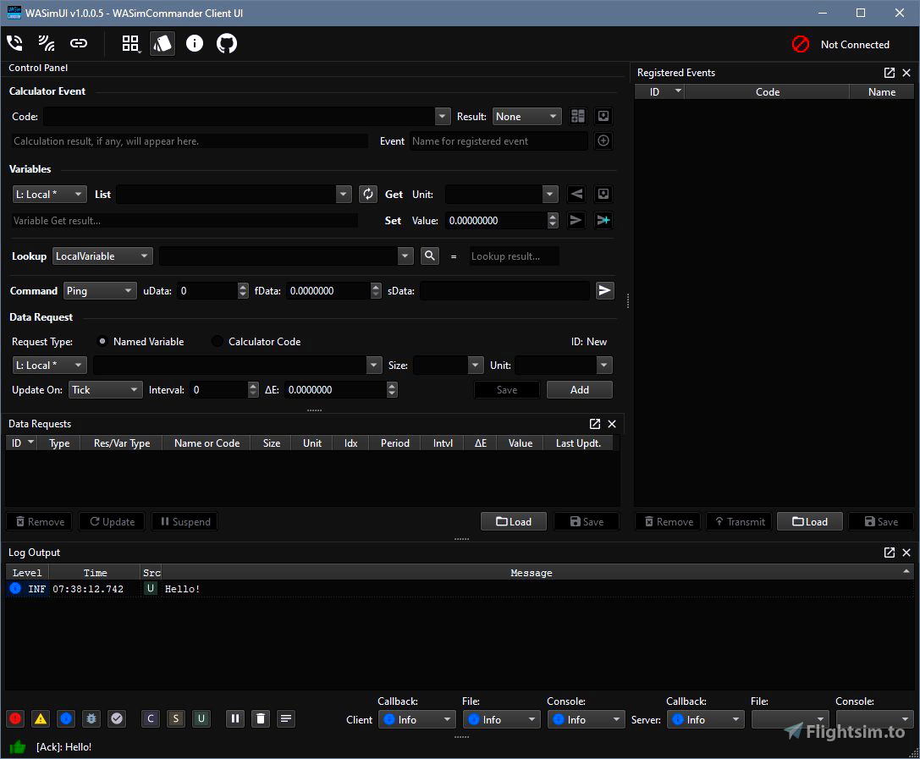Click the left-arrow Get variable icon
This screenshot has height=759, width=920.
pyautogui.click(x=576, y=194)
